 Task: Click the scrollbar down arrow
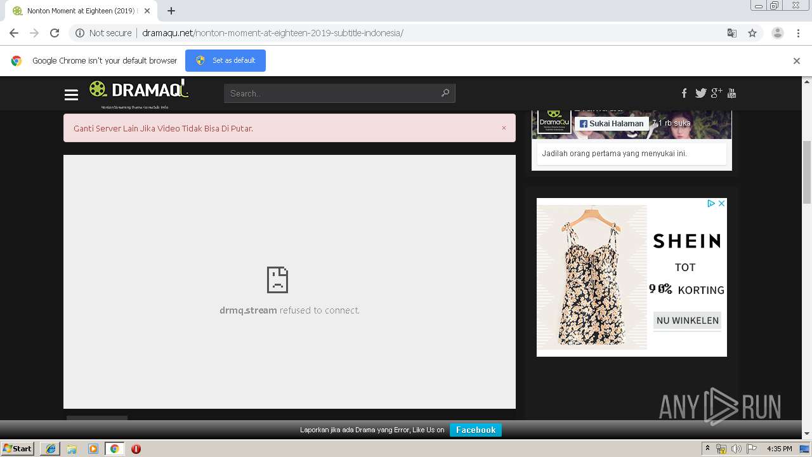[x=807, y=434]
